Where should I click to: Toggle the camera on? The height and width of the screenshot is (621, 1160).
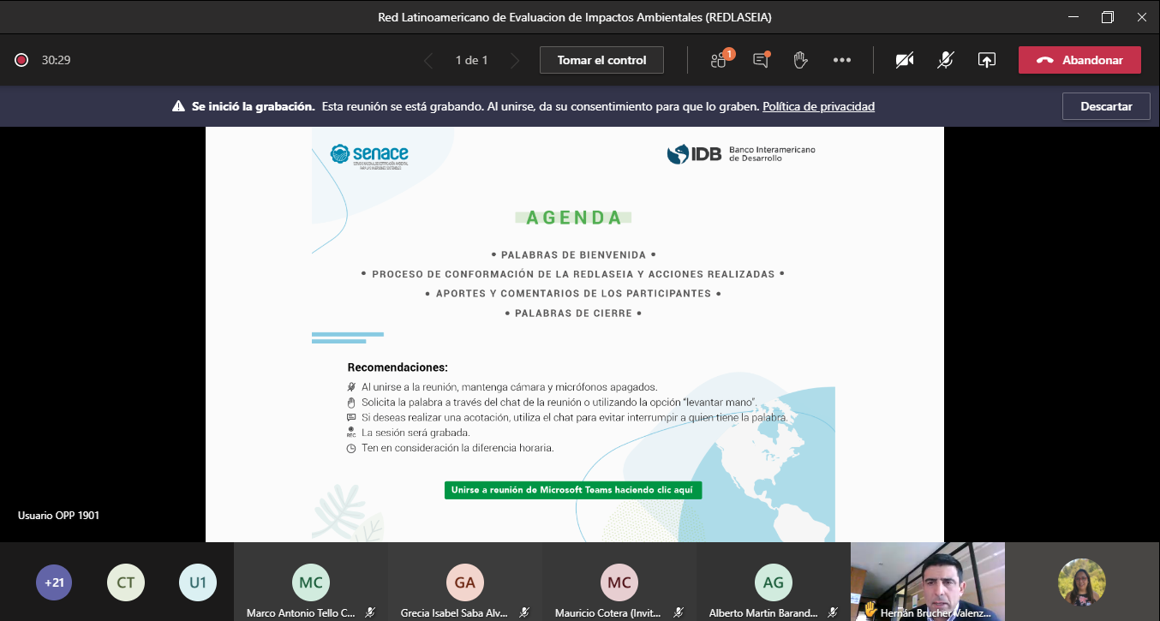tap(904, 60)
